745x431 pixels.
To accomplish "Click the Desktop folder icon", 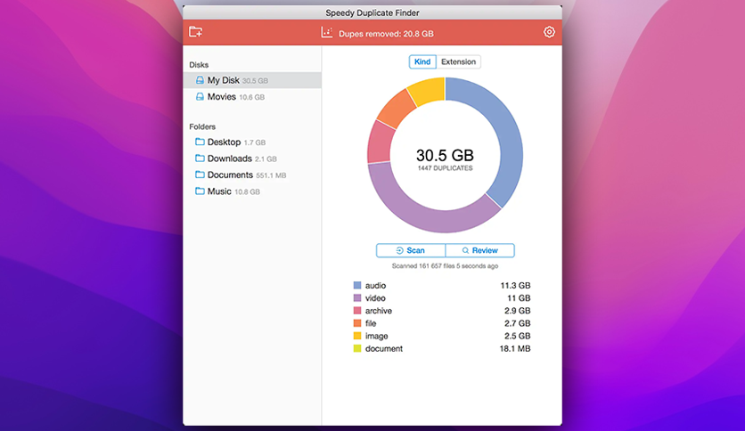I will pos(200,142).
